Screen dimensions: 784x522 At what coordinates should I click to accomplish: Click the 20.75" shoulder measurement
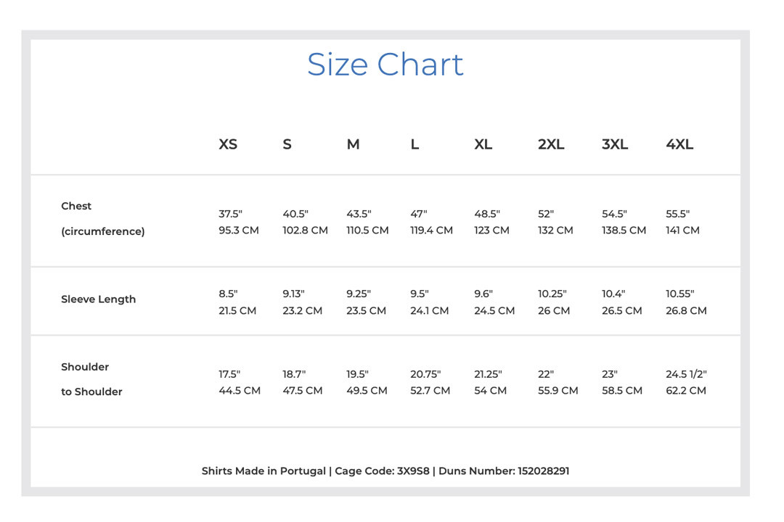pyautogui.click(x=425, y=374)
